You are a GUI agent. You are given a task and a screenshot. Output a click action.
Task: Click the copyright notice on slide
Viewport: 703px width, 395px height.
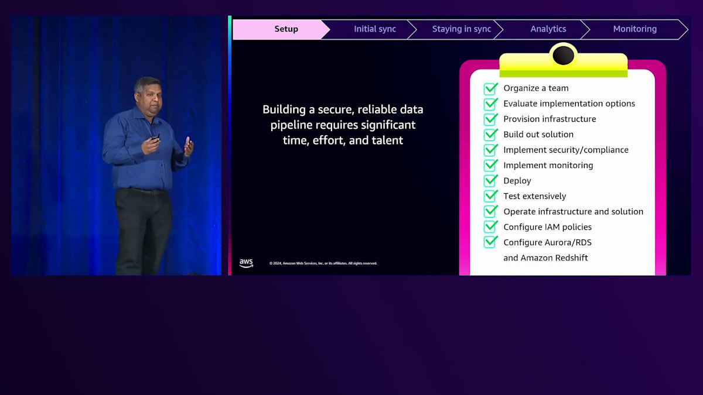coord(323,263)
